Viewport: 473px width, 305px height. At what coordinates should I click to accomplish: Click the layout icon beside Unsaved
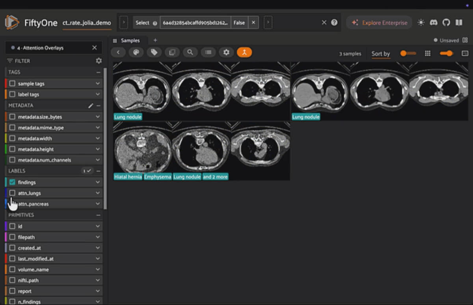(x=466, y=40)
